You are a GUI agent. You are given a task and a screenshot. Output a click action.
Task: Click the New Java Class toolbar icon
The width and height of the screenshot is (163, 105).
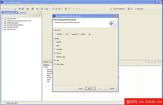tap(59, 9)
